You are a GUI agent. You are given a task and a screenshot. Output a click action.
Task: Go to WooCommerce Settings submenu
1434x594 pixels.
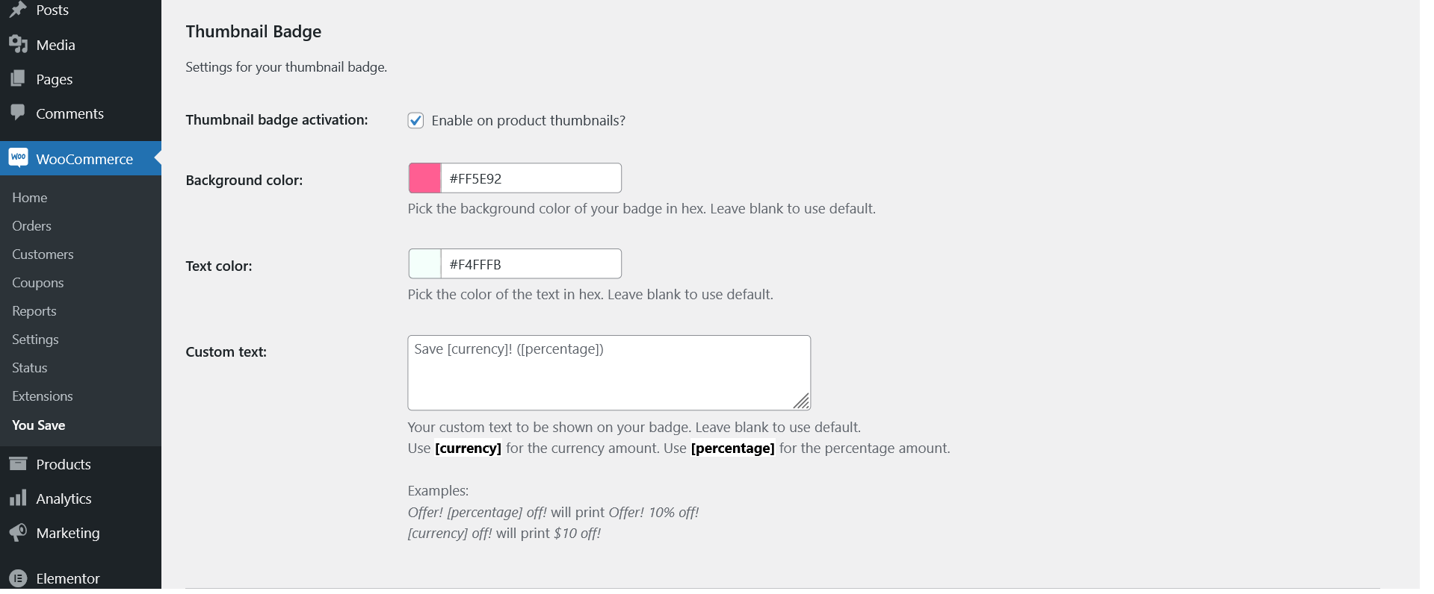point(35,340)
